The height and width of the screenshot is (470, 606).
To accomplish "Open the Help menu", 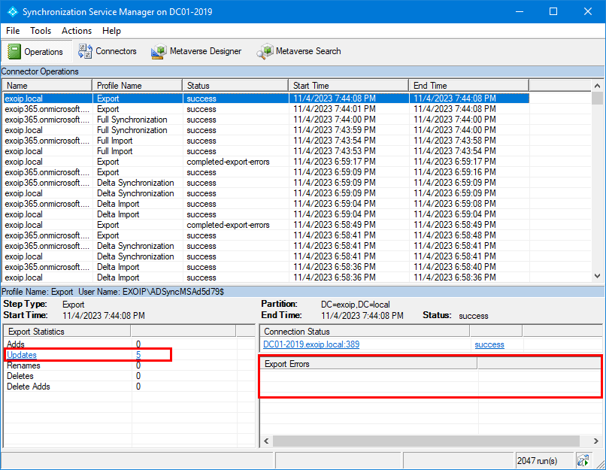I will (111, 31).
